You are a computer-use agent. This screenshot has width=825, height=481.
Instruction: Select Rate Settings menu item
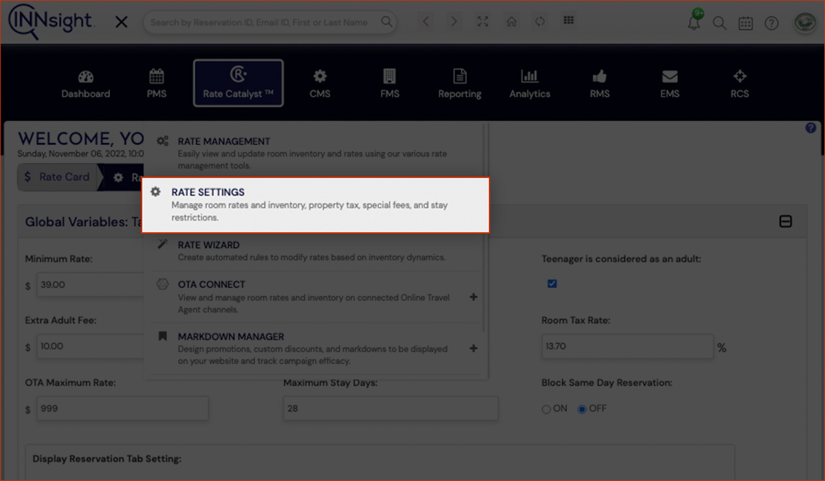point(316,205)
